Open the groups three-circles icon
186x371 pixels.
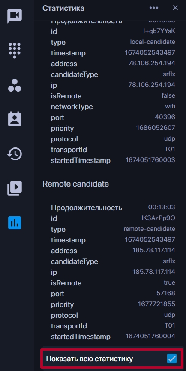click(x=15, y=85)
